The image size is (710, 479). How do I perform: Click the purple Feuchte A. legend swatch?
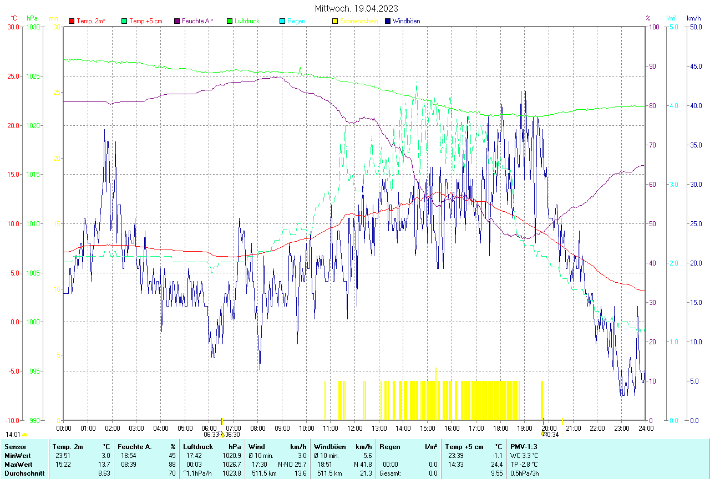(x=177, y=21)
